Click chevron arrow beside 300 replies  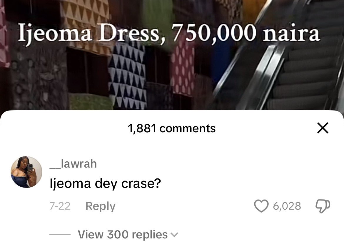point(174,235)
